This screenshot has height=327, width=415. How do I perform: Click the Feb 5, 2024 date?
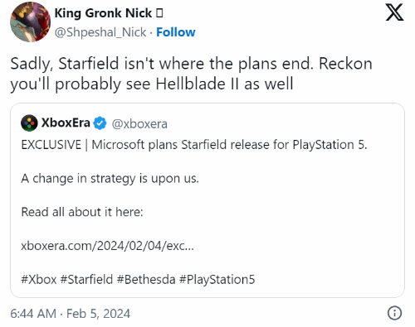coord(98,314)
